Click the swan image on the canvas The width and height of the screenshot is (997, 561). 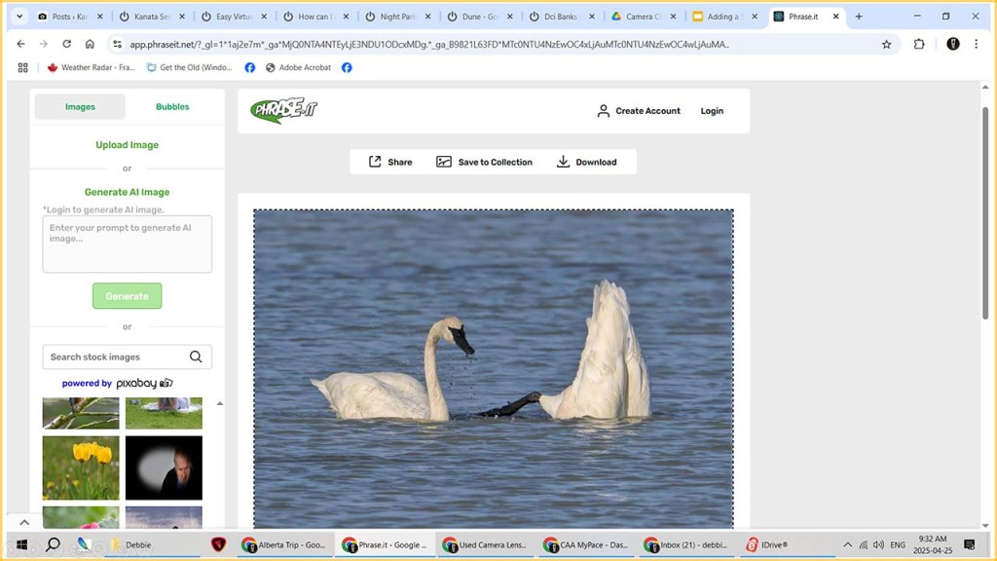493,368
